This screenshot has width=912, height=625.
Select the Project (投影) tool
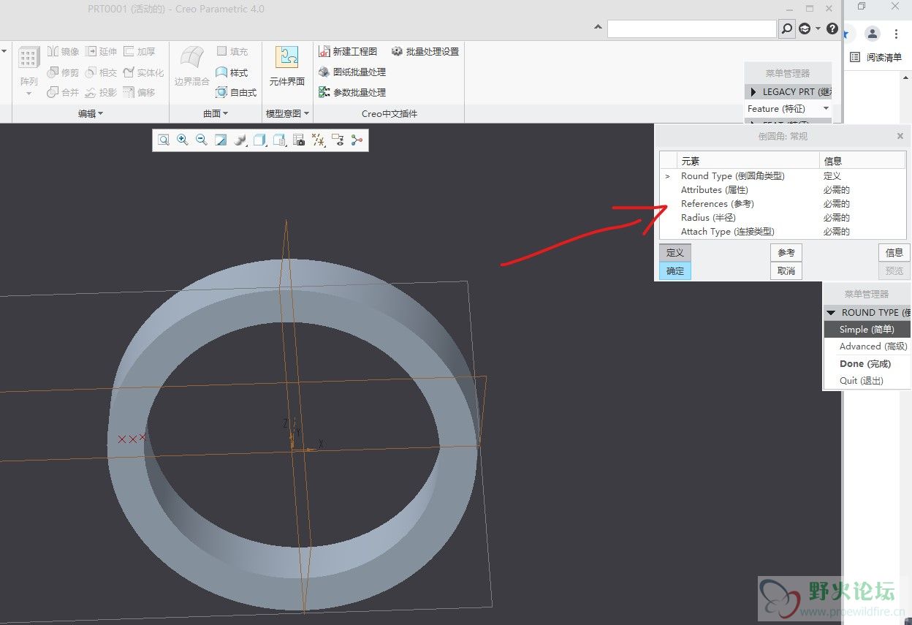click(x=102, y=92)
